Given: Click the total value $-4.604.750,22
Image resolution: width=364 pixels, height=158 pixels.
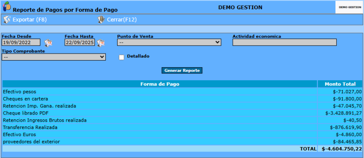Looking at the screenshot, I should point(342,149).
